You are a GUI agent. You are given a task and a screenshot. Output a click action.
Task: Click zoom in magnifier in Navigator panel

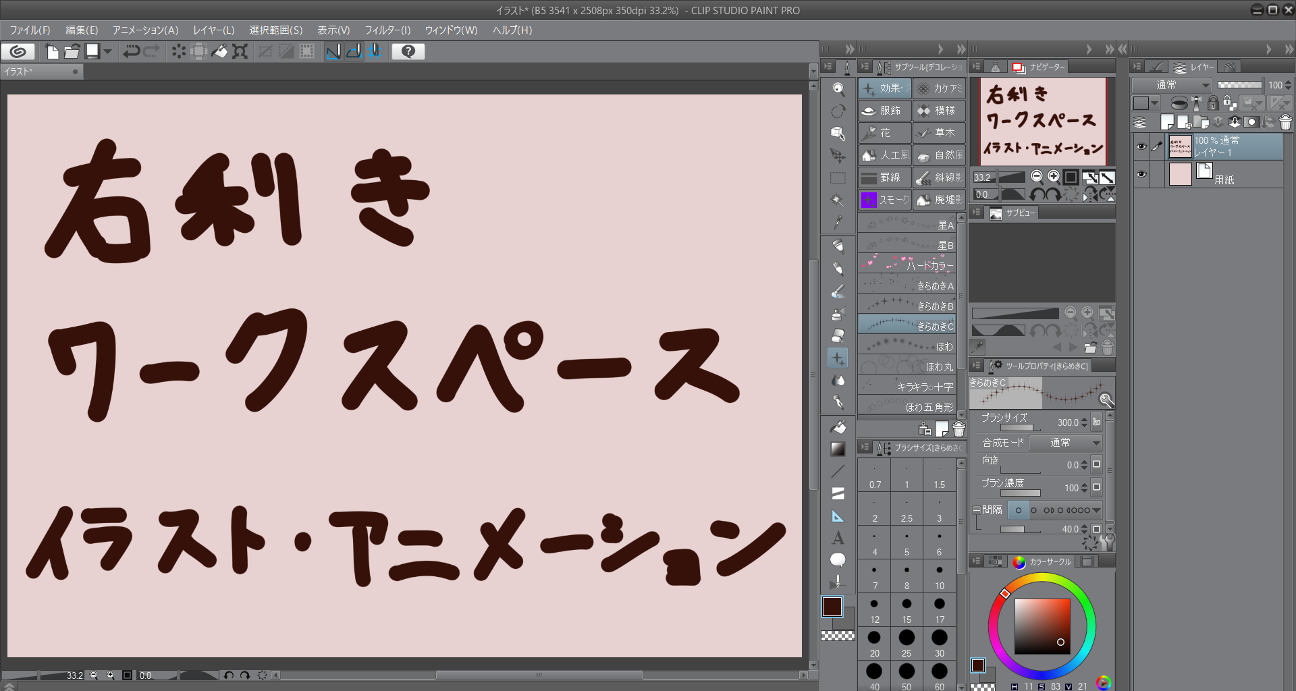click(1054, 177)
